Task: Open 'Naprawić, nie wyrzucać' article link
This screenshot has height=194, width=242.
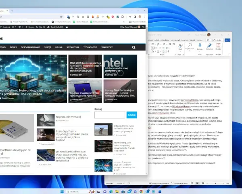Action: 69,117
